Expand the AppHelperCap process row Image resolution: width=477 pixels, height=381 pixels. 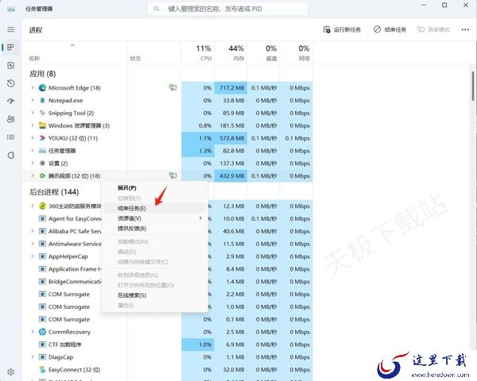click(33, 256)
